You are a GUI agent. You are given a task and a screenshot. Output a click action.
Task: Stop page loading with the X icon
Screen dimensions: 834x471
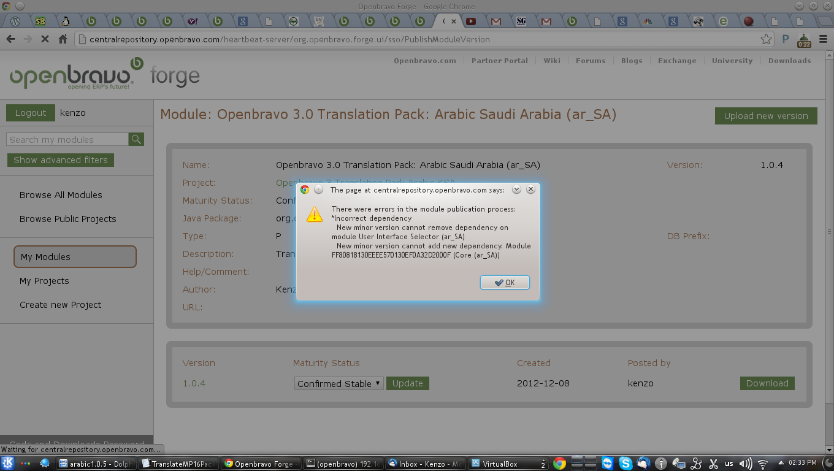point(45,39)
